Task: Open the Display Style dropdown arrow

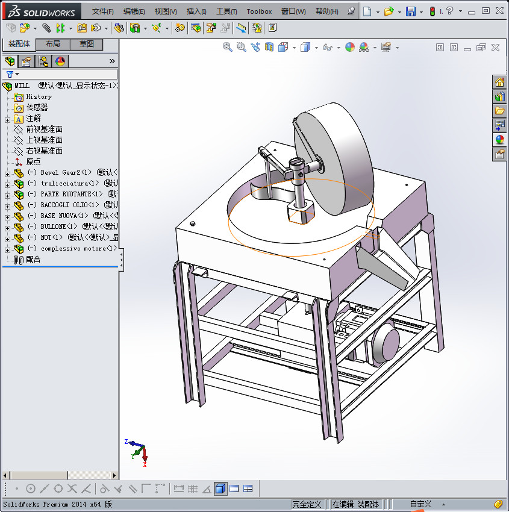Action: pyautogui.click(x=316, y=48)
